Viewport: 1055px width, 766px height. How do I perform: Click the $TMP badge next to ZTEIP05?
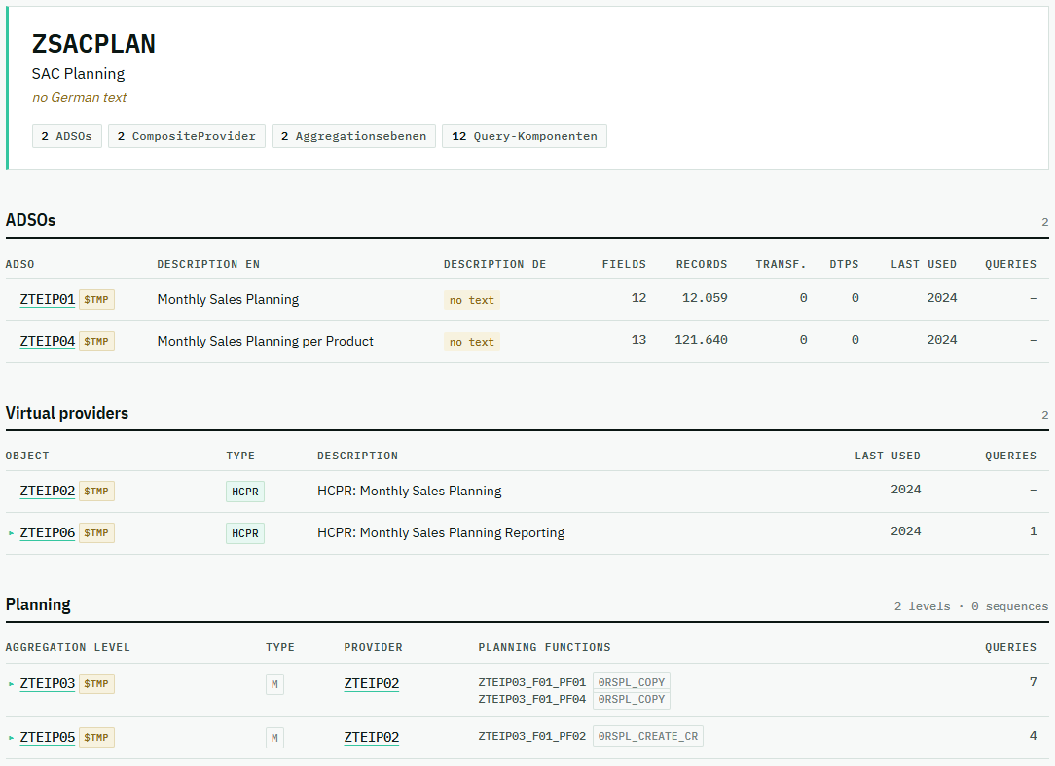[x=96, y=738]
